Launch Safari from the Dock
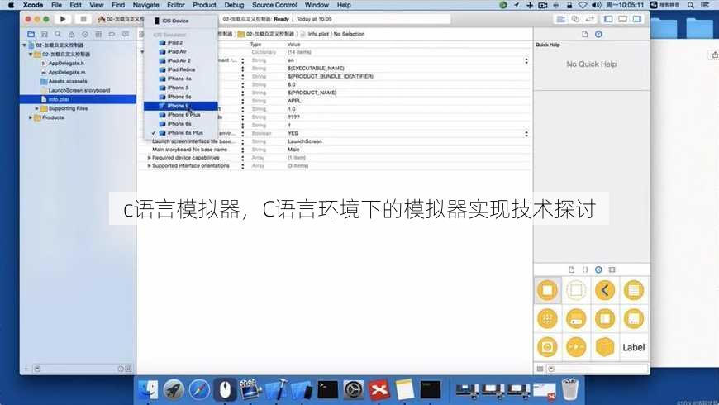The height and width of the screenshot is (405, 719). [199, 390]
